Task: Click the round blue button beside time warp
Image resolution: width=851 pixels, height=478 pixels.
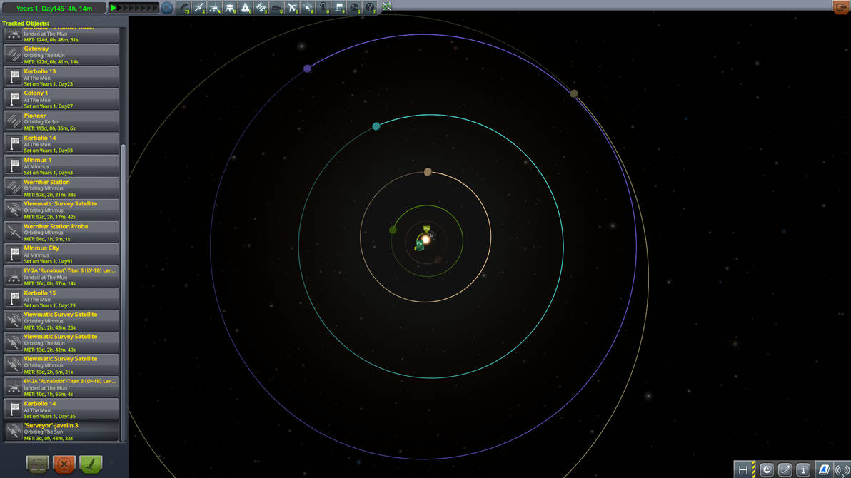Action: click(167, 8)
